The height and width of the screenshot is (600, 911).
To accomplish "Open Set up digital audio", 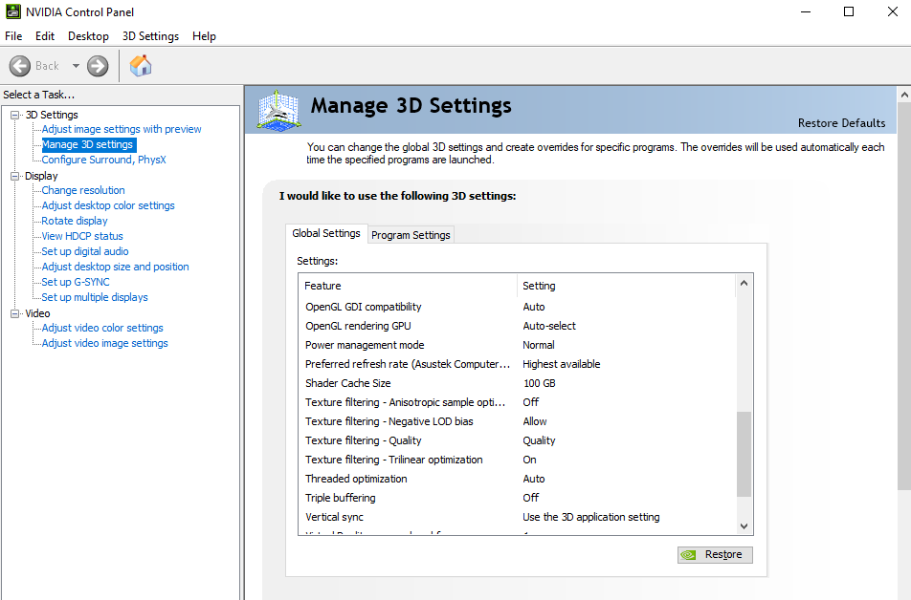I will (x=85, y=251).
